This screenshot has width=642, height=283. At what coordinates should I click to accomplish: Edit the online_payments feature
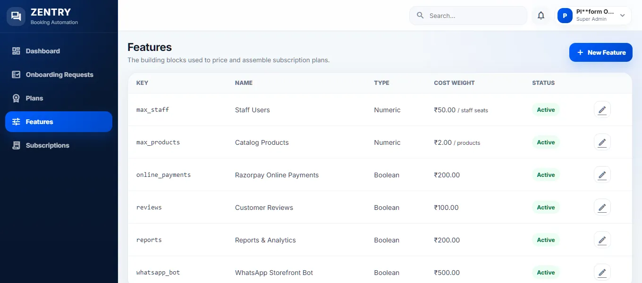point(602,175)
